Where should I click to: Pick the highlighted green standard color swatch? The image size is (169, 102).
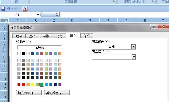pyautogui.click(x=42, y=85)
